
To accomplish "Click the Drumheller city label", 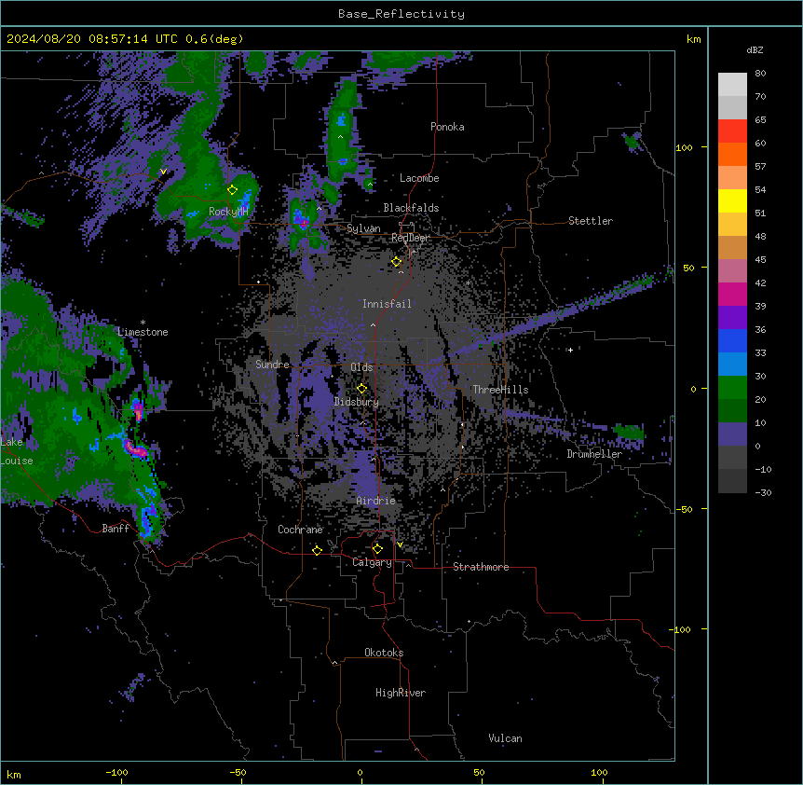I will click(594, 454).
